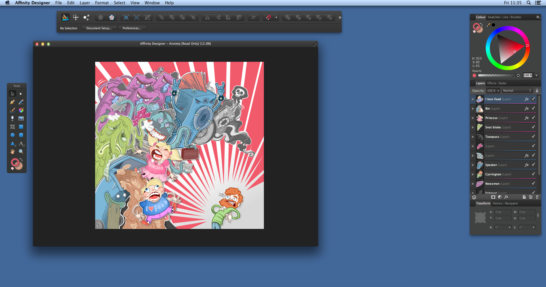The image size is (546, 287).
Task: Hide the Newsmen layer
Action: coord(533,184)
